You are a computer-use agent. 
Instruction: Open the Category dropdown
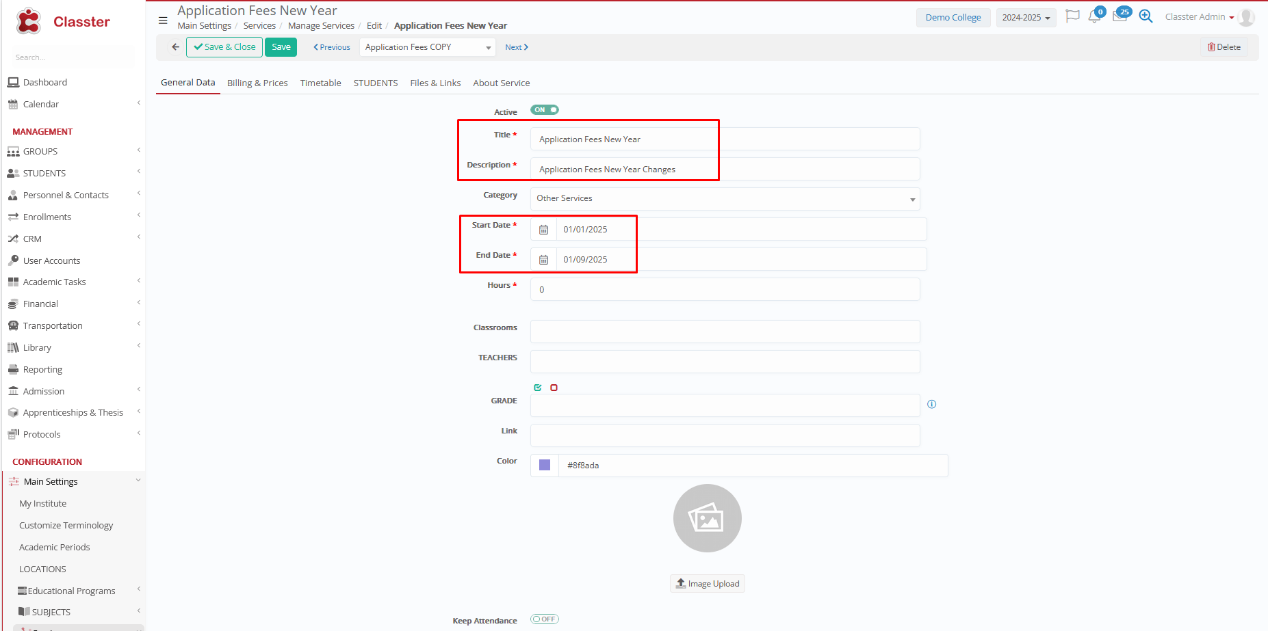point(725,199)
